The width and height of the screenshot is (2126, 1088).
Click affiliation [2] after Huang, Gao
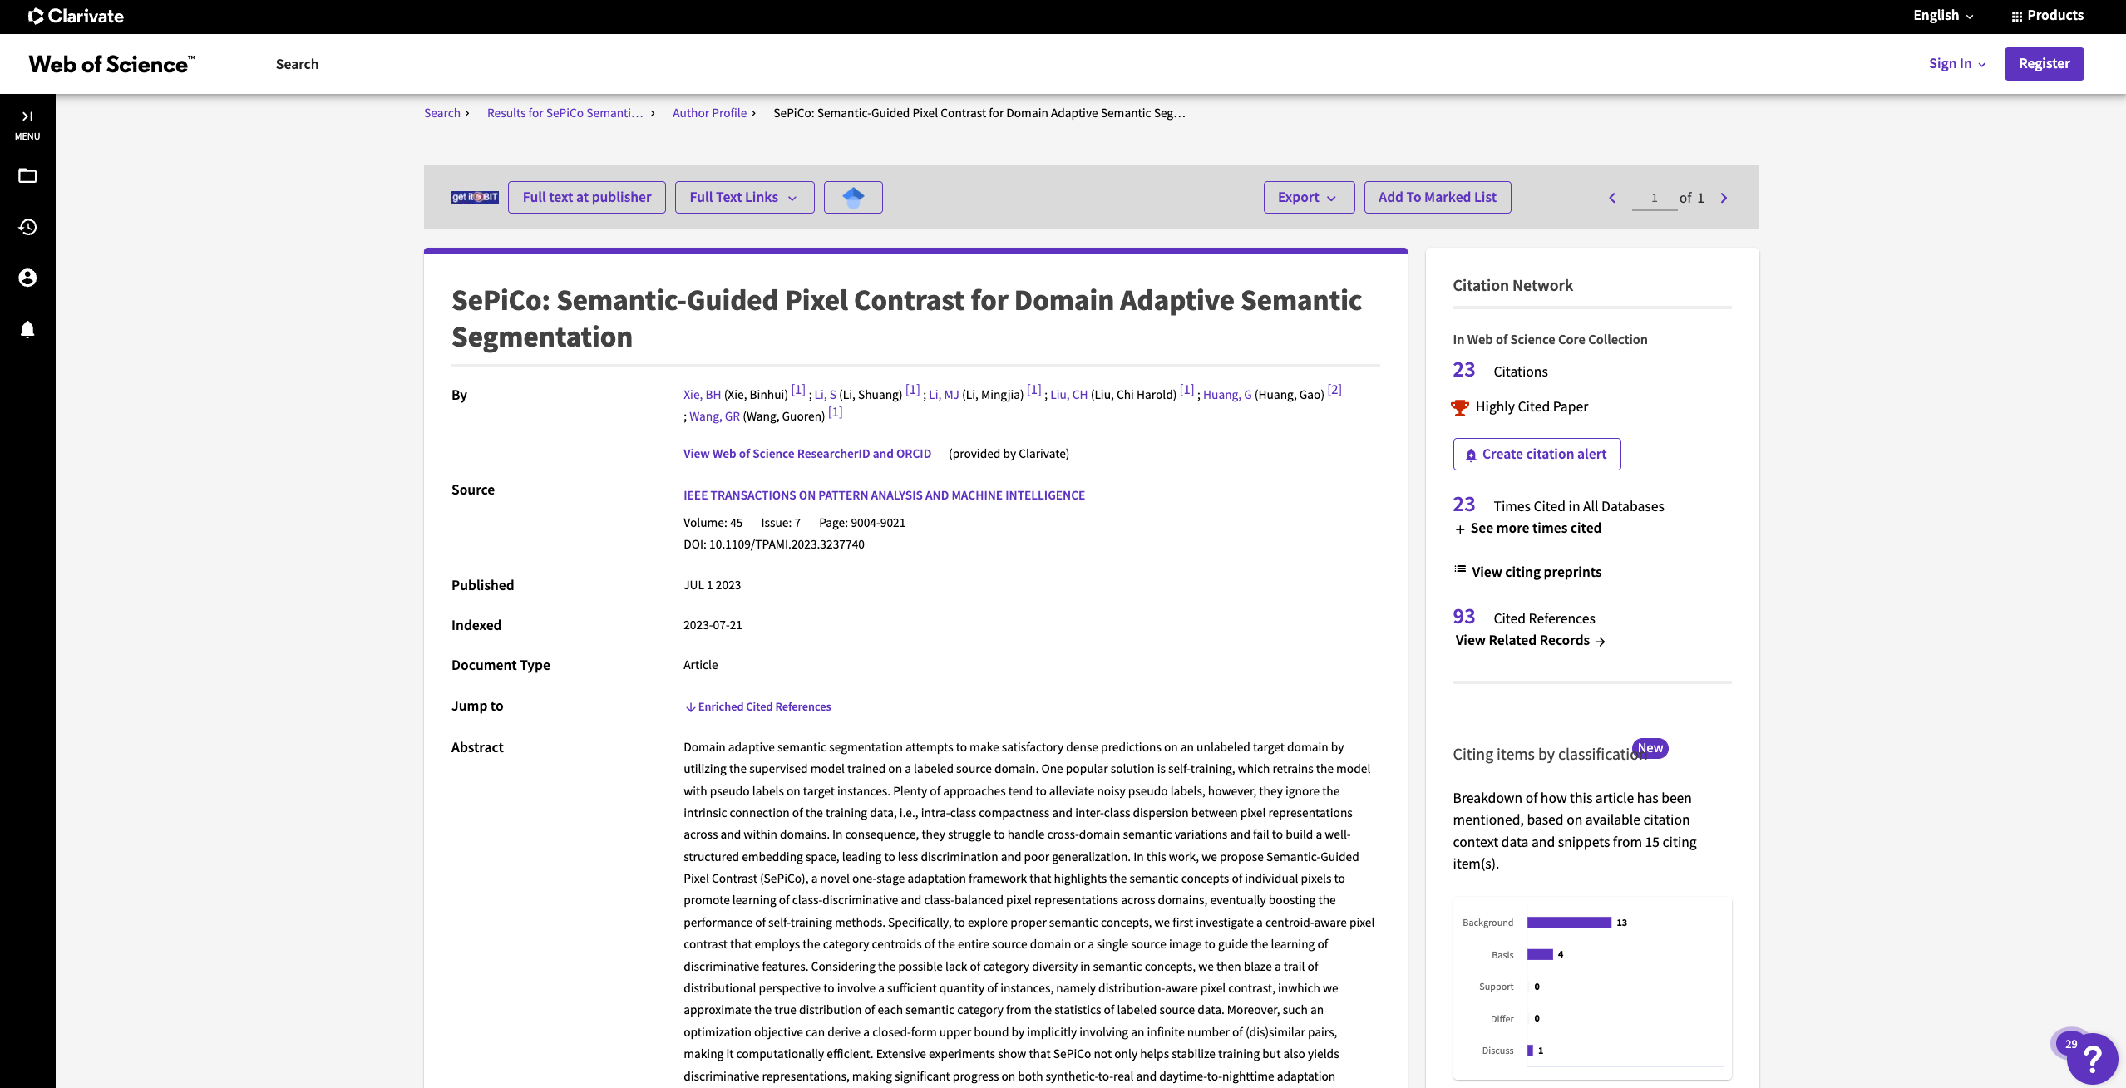pyautogui.click(x=1334, y=390)
